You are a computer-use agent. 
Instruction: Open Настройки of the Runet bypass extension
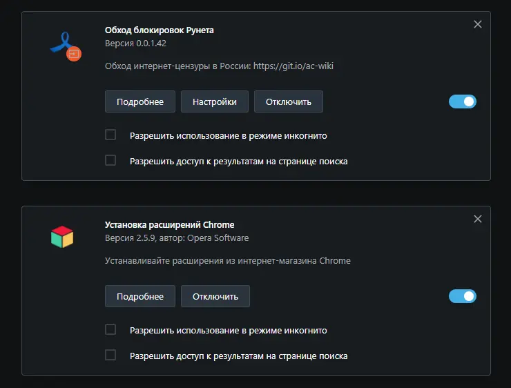point(215,101)
